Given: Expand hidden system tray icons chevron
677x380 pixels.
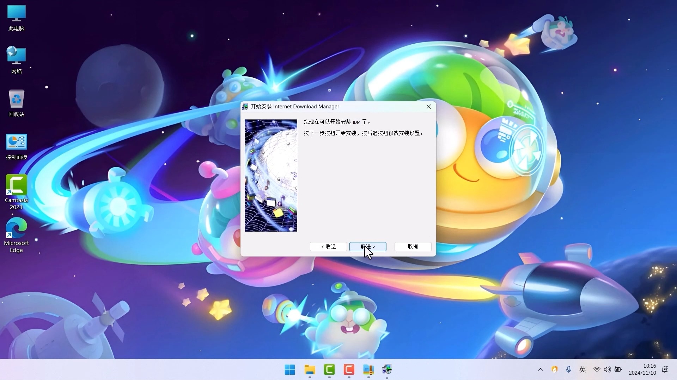Looking at the screenshot, I should click(541, 369).
